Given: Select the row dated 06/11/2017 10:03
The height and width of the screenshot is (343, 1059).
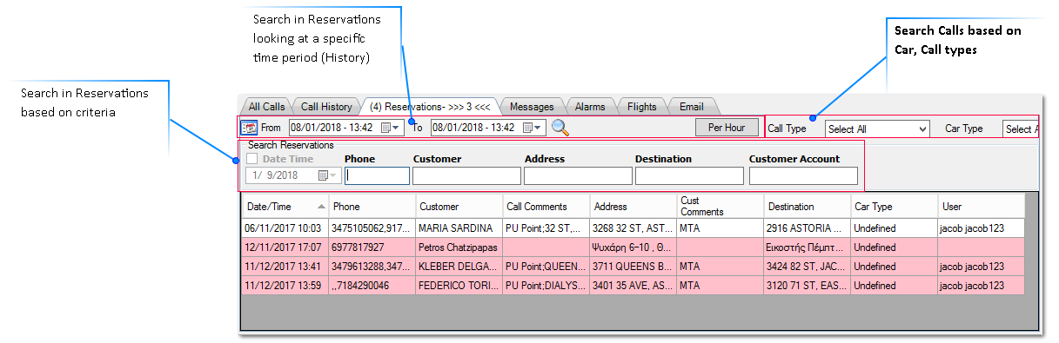Looking at the screenshot, I should coord(633,228).
